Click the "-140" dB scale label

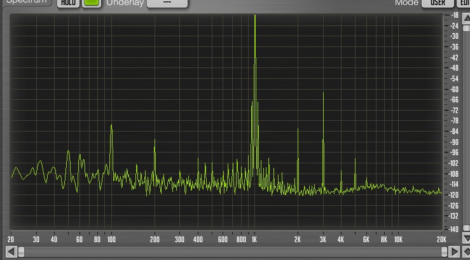point(454,229)
